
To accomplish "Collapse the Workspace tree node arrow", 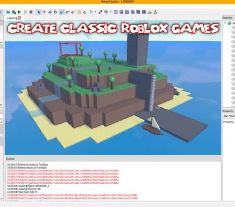I will point(225,23).
